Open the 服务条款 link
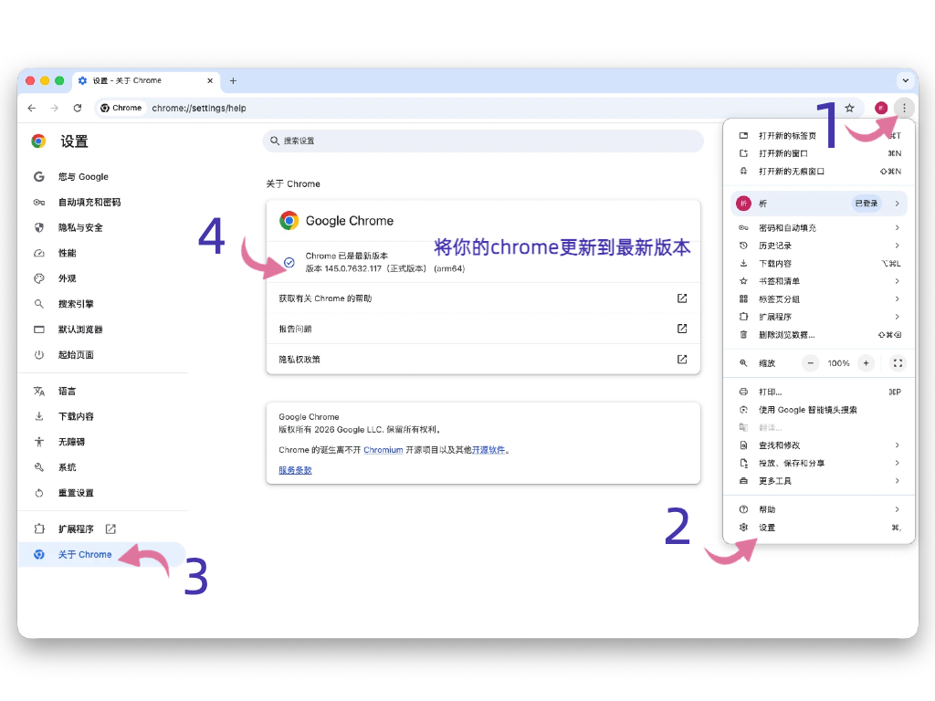The height and width of the screenshot is (701, 935). (295, 470)
